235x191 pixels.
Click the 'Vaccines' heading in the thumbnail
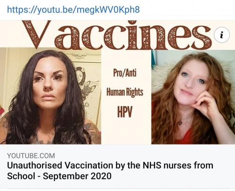117,35
